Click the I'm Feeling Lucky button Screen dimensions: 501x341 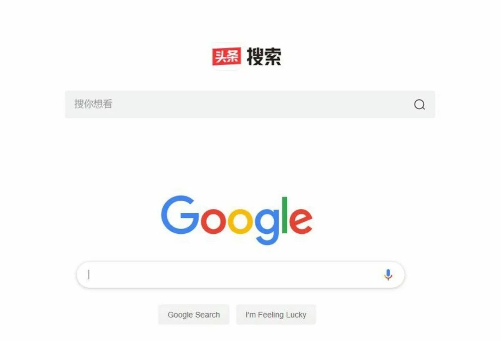[x=276, y=315]
